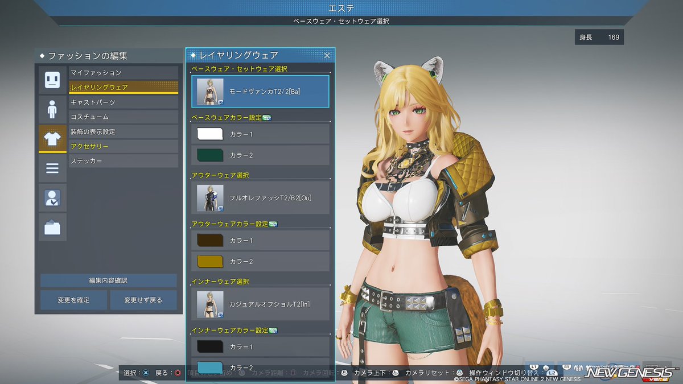Pick inner wear black カラー1 swatch
The width and height of the screenshot is (683, 384).
click(x=211, y=346)
